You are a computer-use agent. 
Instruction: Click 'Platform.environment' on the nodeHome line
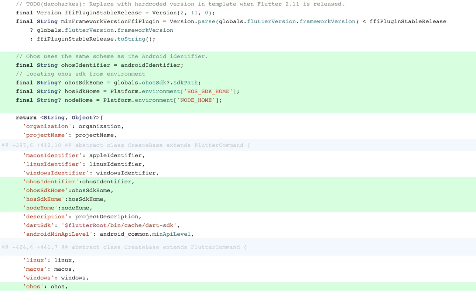coord(138,100)
